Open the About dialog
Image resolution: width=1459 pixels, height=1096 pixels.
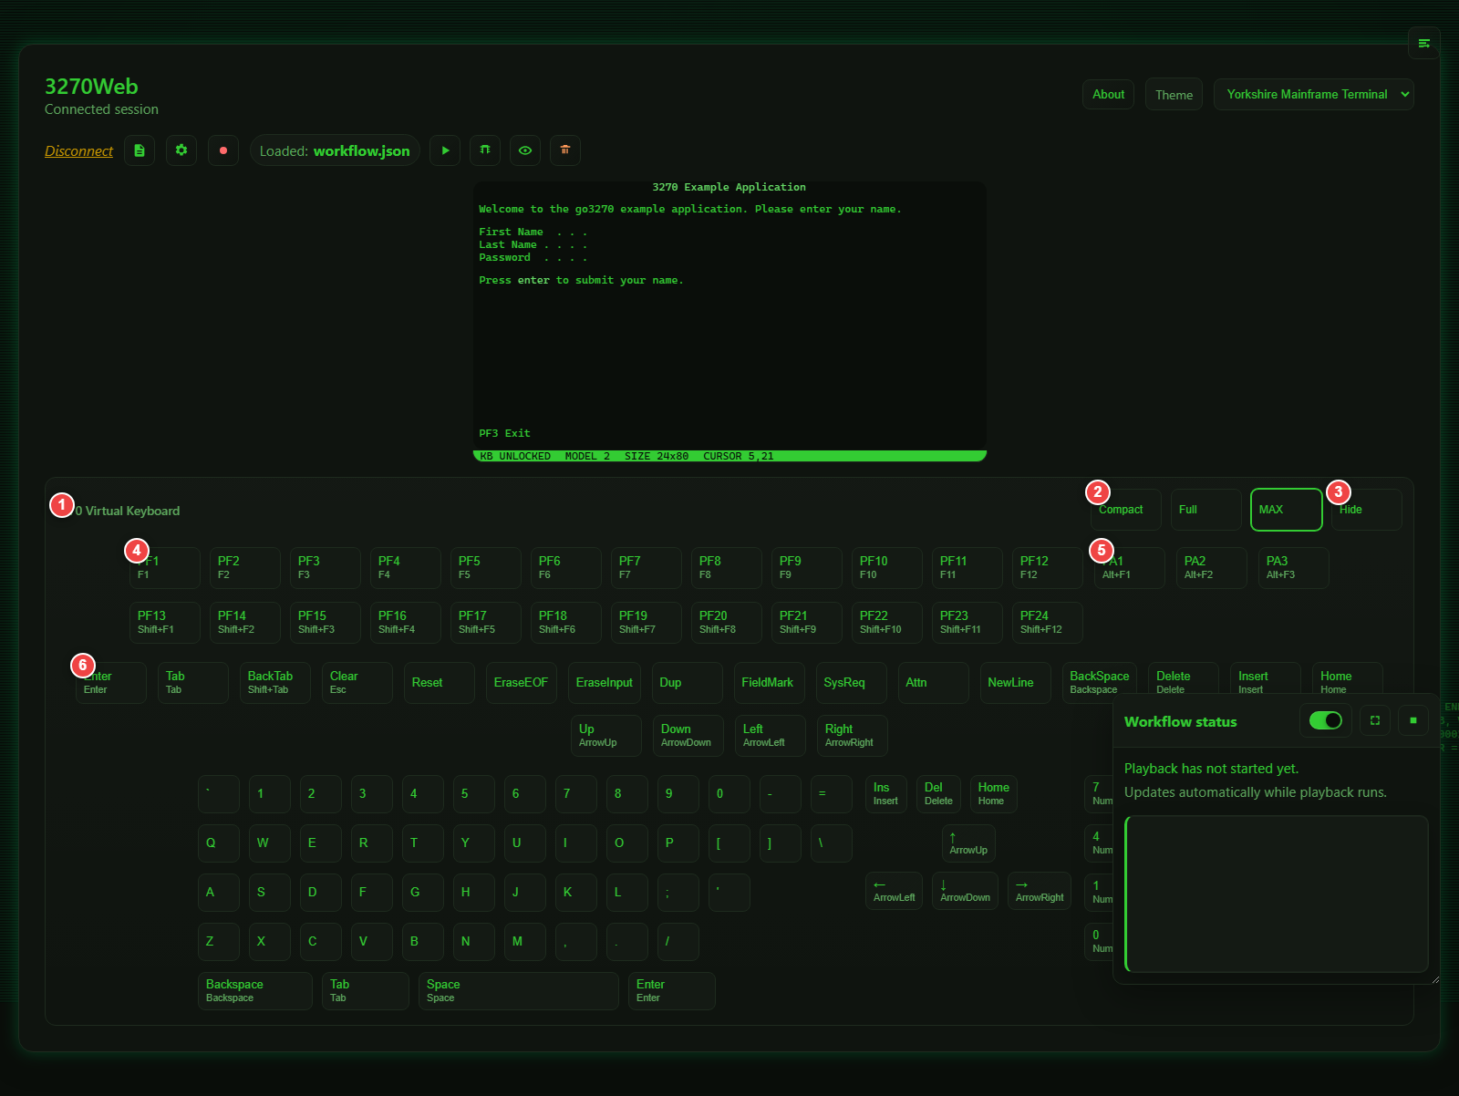[1108, 94]
